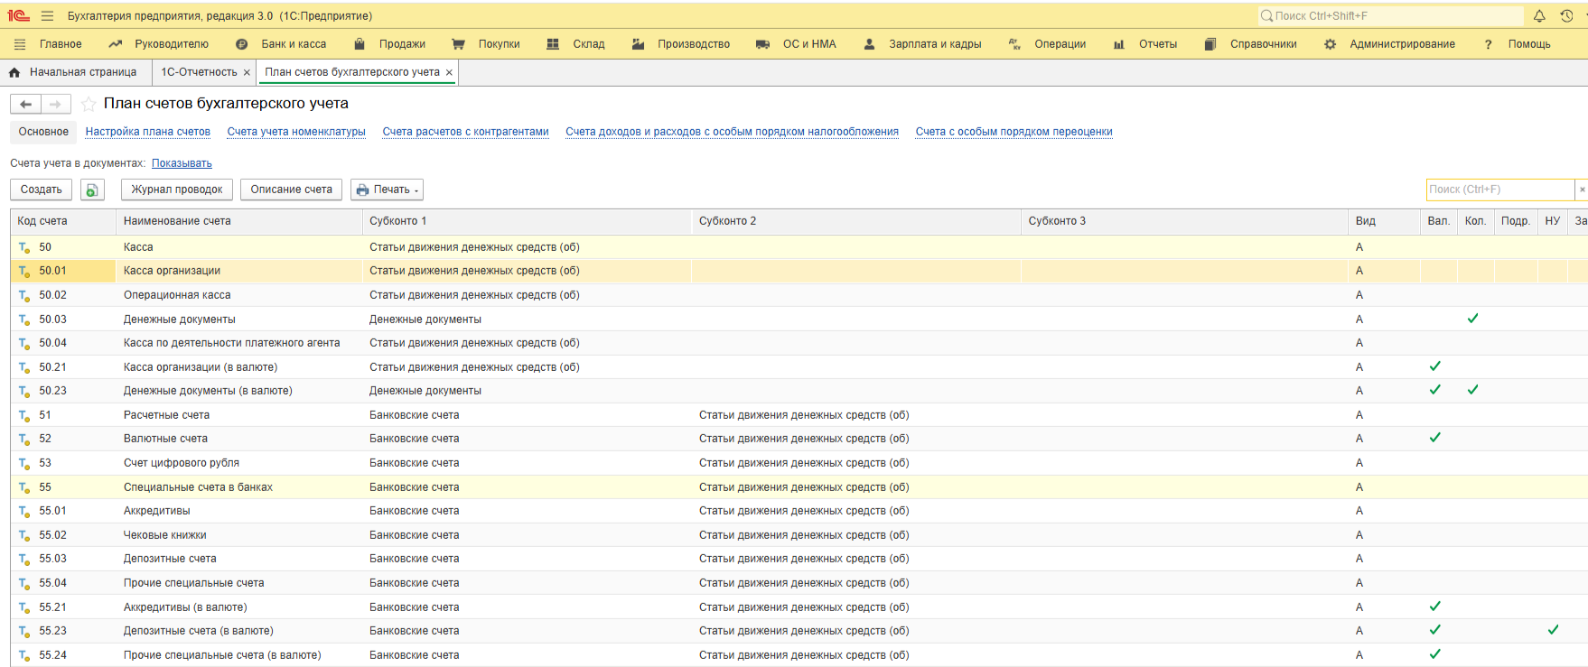Image resolution: width=1588 pixels, height=667 pixels.
Task: Click the account icon in row 50.03
Action: pos(24,320)
